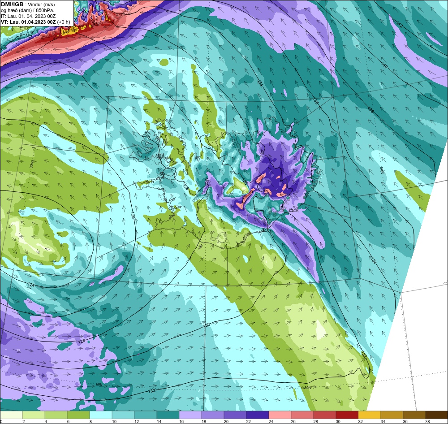Click the '30W' longitude label

pos(31,164)
